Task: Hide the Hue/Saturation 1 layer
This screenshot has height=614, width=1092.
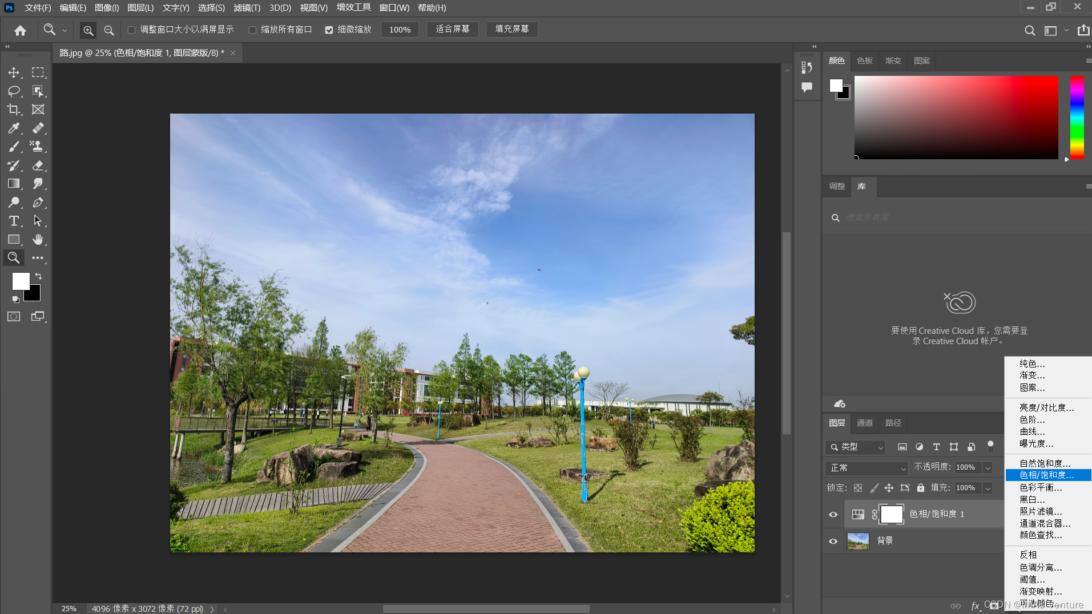Action: (x=833, y=514)
